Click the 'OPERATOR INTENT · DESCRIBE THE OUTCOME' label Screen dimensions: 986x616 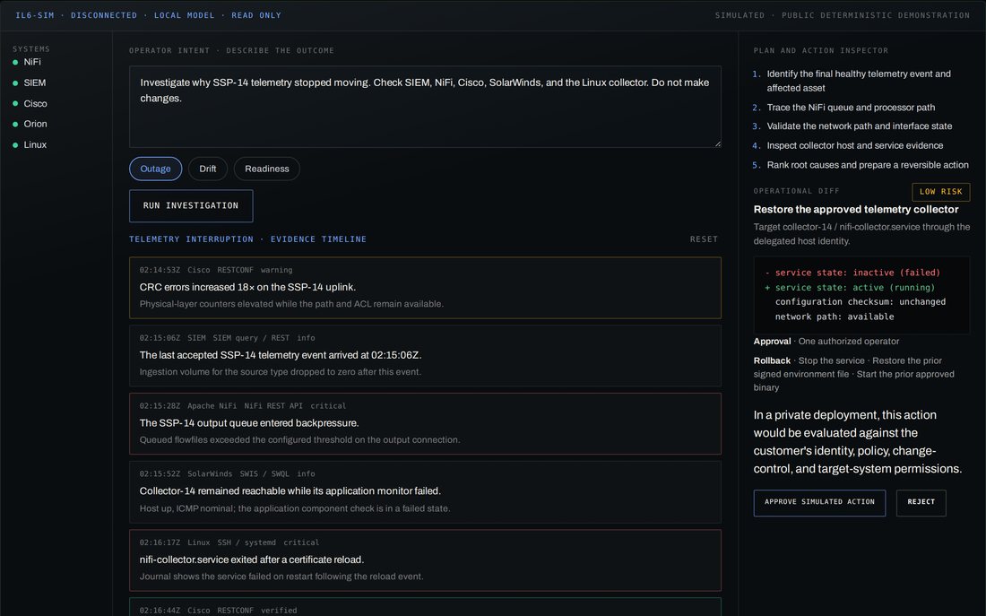(x=232, y=50)
